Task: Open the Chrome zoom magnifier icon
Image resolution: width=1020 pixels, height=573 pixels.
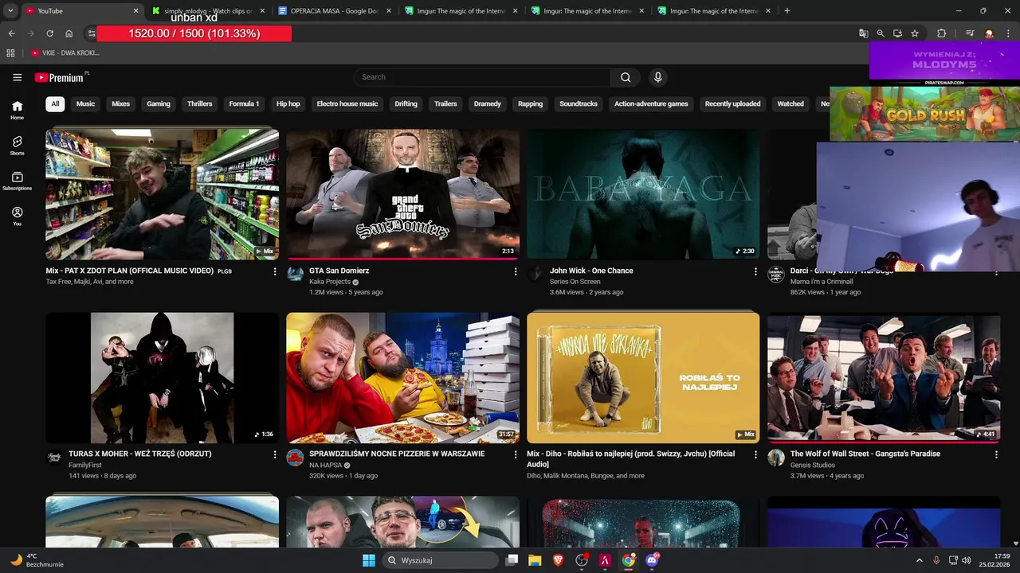Action: 881,33
